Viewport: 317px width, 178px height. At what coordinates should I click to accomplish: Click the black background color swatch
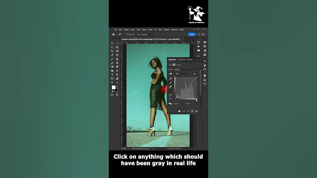pos(116,90)
